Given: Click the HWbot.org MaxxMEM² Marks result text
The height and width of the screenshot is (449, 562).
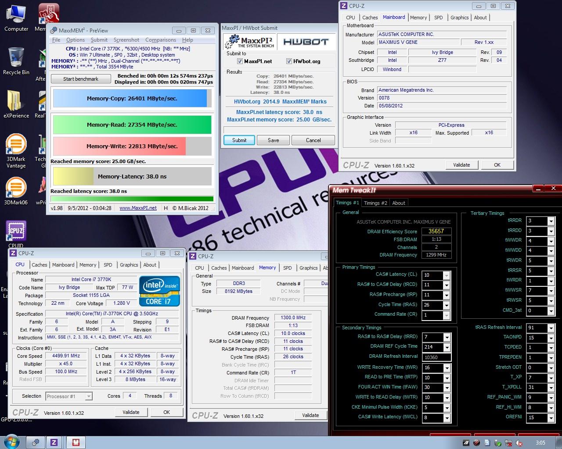Looking at the screenshot, I should (x=280, y=101).
